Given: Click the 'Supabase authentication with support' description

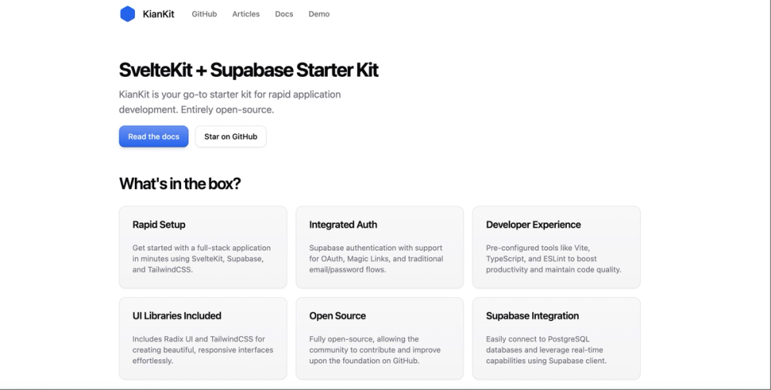Looking at the screenshot, I should click(x=376, y=258).
